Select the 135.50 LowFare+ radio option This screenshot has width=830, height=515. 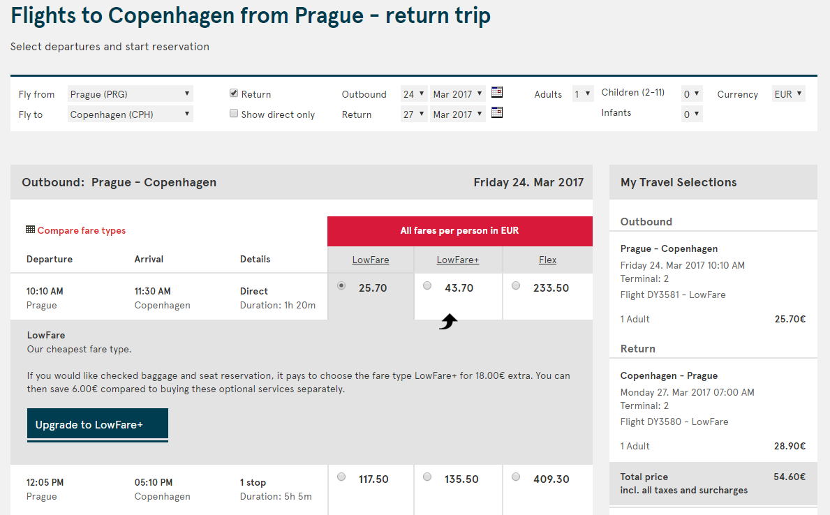pos(427,477)
